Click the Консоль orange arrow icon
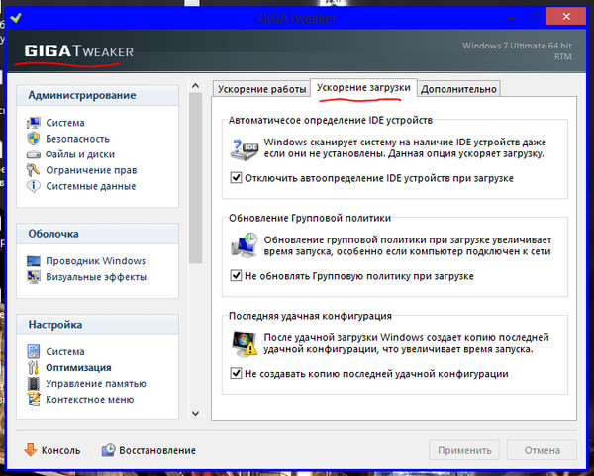 point(31,450)
